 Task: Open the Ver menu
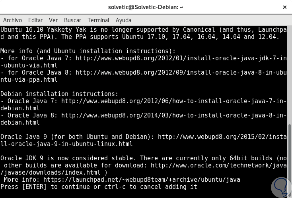coord(53,20)
